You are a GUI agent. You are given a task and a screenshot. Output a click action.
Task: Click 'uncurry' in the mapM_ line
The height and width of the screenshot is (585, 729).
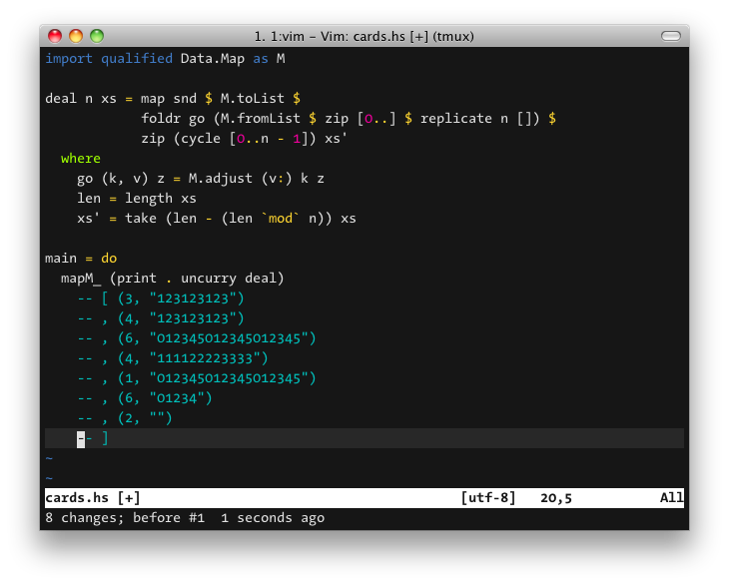(x=209, y=279)
